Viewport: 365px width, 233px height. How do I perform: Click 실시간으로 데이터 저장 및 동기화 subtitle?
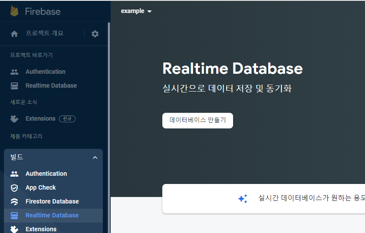coord(227,89)
